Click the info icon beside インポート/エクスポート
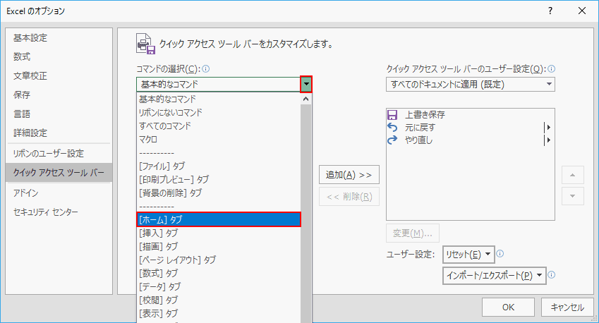 point(552,274)
